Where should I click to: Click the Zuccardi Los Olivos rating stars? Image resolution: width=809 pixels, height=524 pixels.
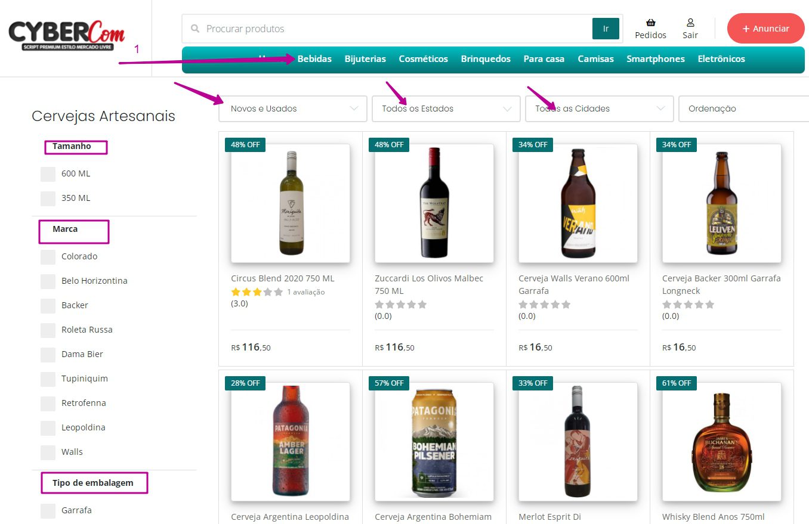401,305
